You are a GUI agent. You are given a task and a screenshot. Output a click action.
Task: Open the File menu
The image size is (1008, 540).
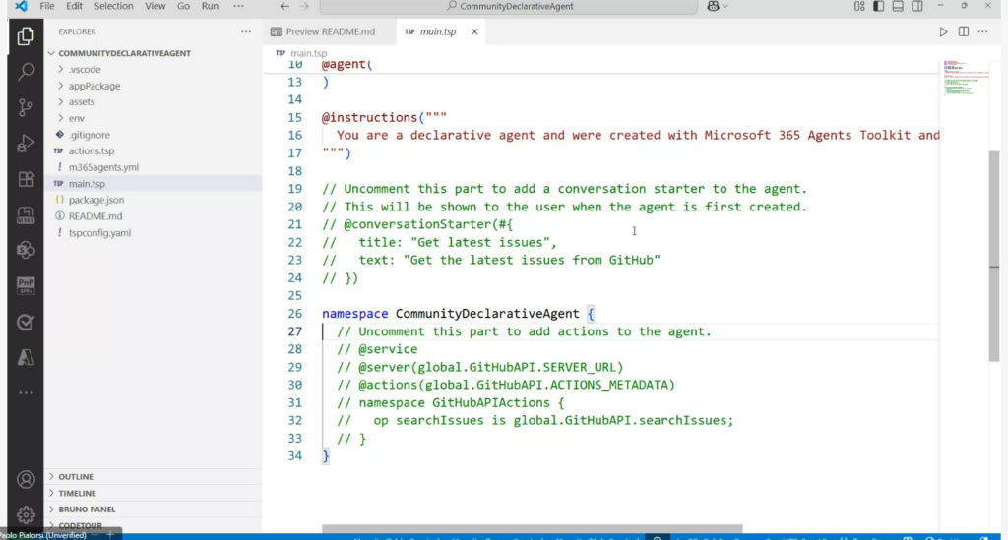pos(47,7)
